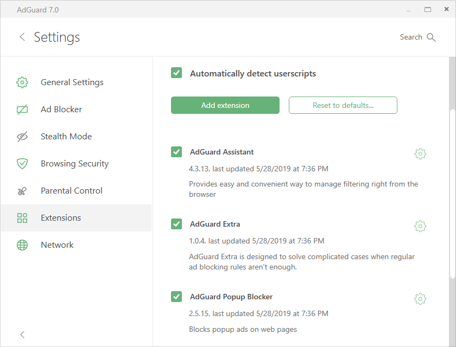
Task: Click the Stealth Mode eye icon
Action: (22, 137)
